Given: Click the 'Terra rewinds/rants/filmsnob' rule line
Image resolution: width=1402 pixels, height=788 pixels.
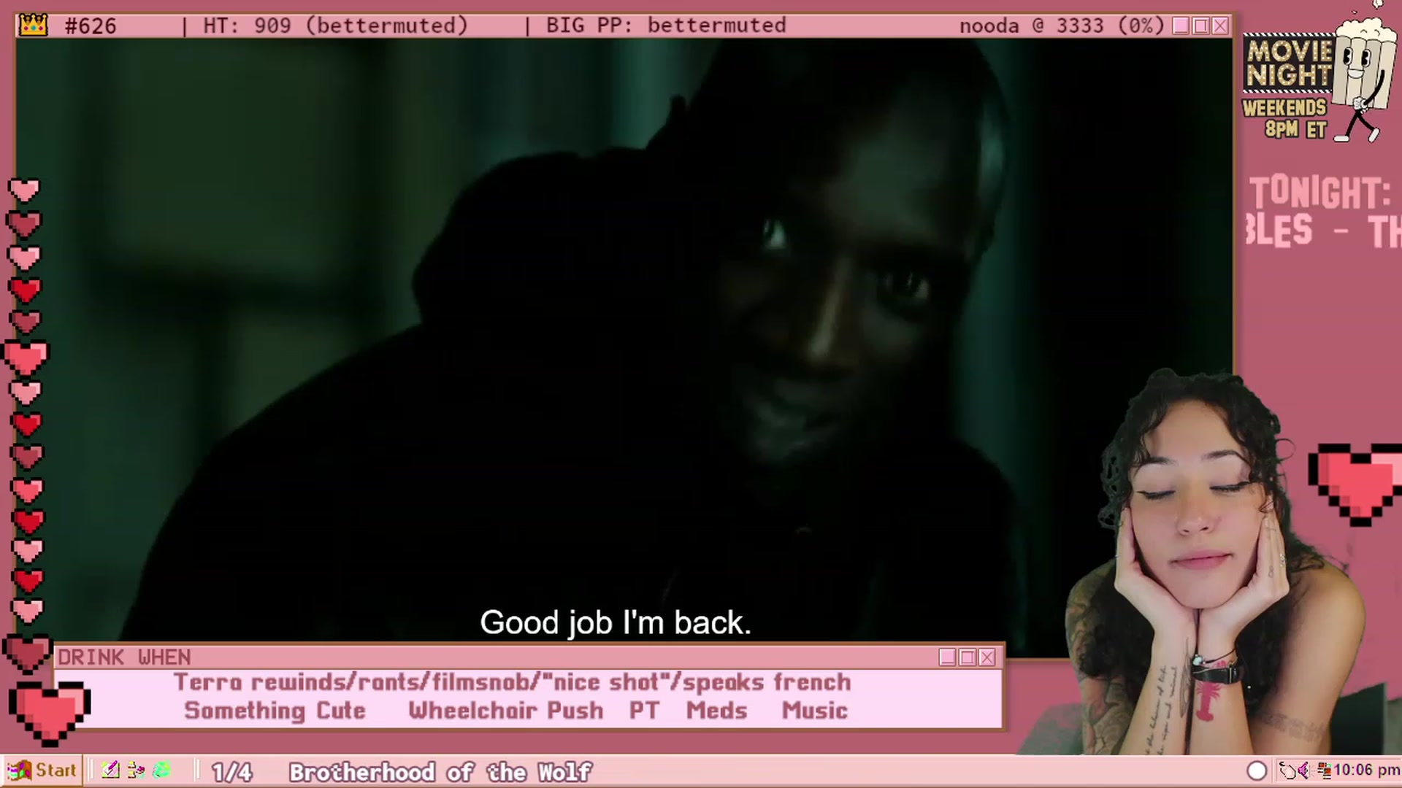Looking at the screenshot, I should tap(512, 682).
